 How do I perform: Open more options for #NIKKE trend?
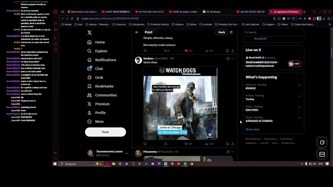pos(299,85)
